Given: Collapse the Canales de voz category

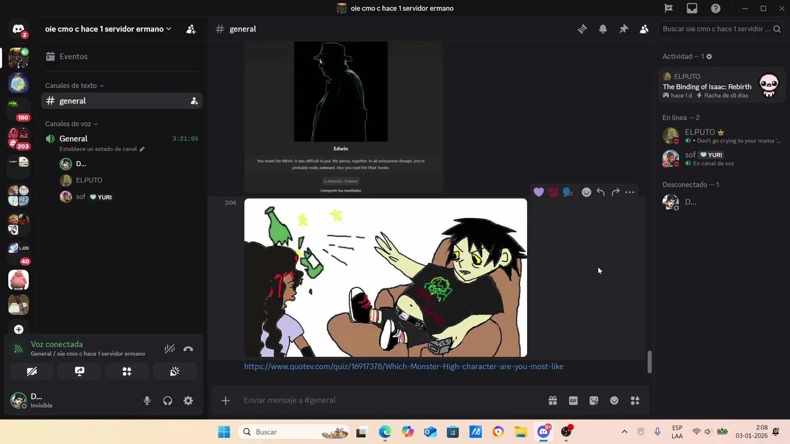Looking at the screenshot, I should click(x=72, y=124).
